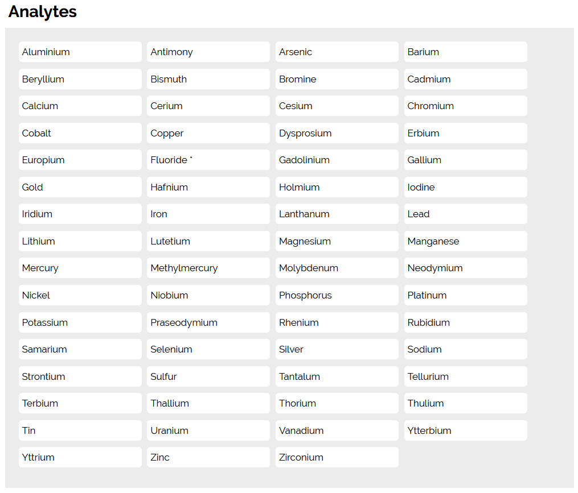
Task: Choose Selenium
Action: tap(208, 350)
